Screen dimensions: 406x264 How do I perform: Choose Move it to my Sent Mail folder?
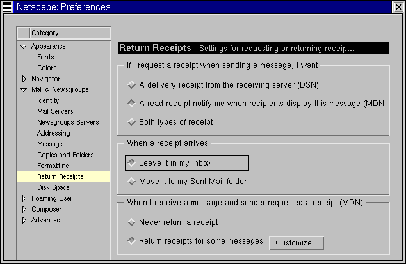[x=132, y=182]
